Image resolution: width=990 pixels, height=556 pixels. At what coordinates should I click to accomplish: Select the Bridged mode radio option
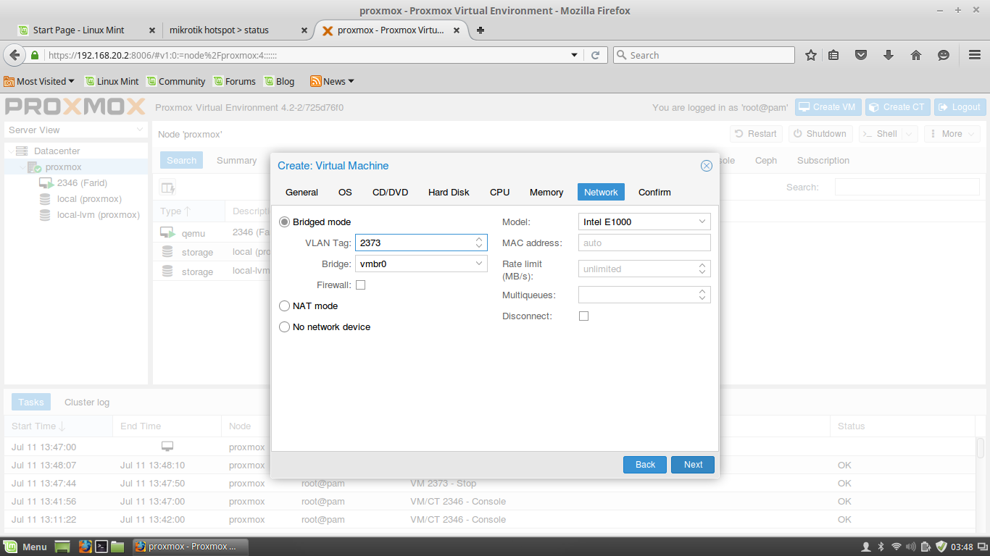(284, 222)
